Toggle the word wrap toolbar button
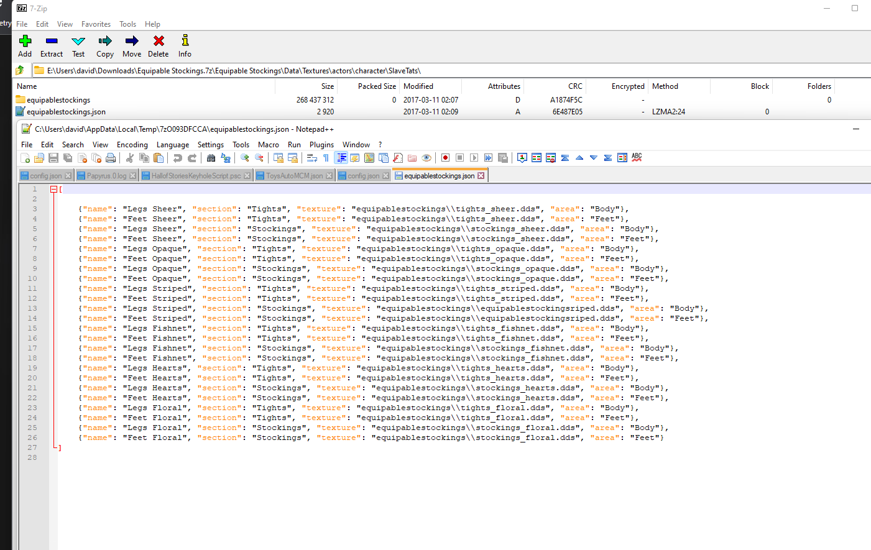Screen dimensions: 871x550 click(x=312, y=158)
